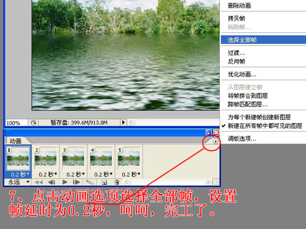The height and width of the screenshot is (229, 306).
Task: Click the first-frame rewind button
Action: 38,182
